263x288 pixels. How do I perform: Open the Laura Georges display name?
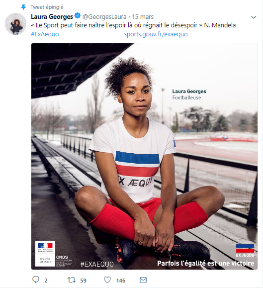[x=52, y=17]
